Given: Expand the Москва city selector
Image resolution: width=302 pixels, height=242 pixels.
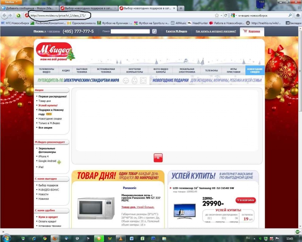Looking at the screenshot, I should (x=40, y=31).
